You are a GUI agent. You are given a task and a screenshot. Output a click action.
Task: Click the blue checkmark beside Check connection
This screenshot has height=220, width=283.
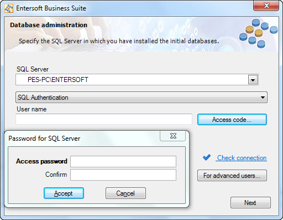coord(207,157)
